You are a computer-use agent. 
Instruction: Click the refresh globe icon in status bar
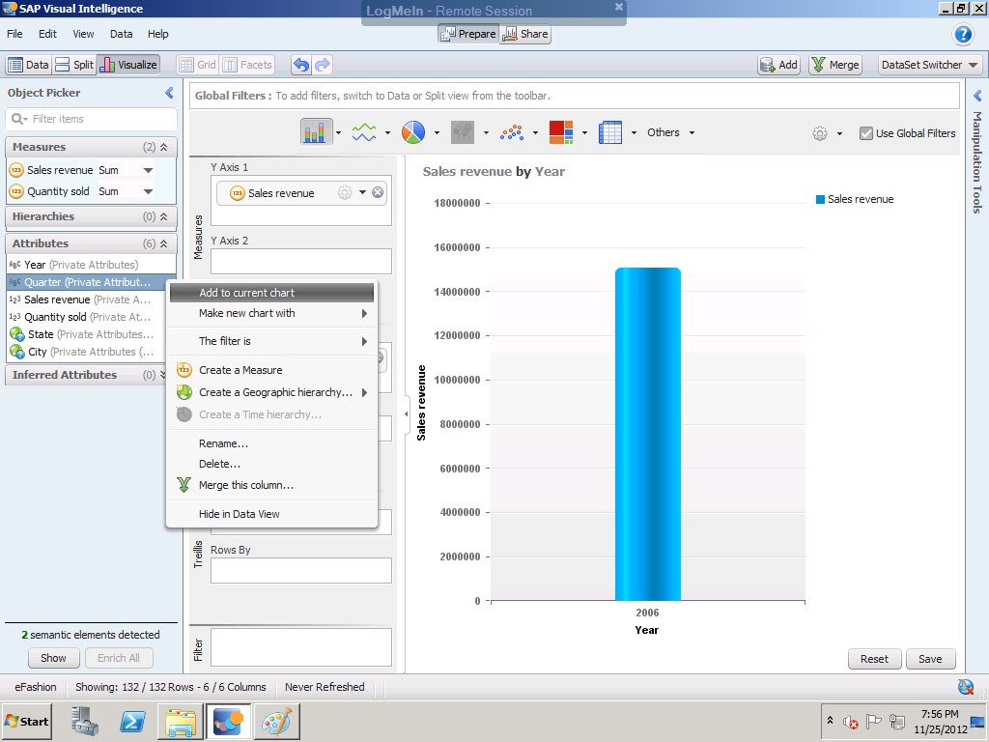966,687
